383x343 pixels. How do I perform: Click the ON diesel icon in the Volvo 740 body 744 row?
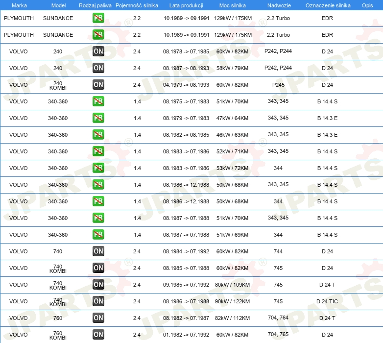pos(98,251)
